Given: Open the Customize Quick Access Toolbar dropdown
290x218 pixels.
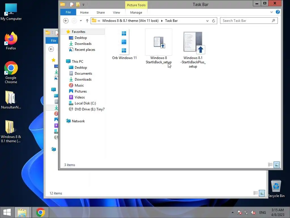Looking at the screenshot, I should [84, 5].
